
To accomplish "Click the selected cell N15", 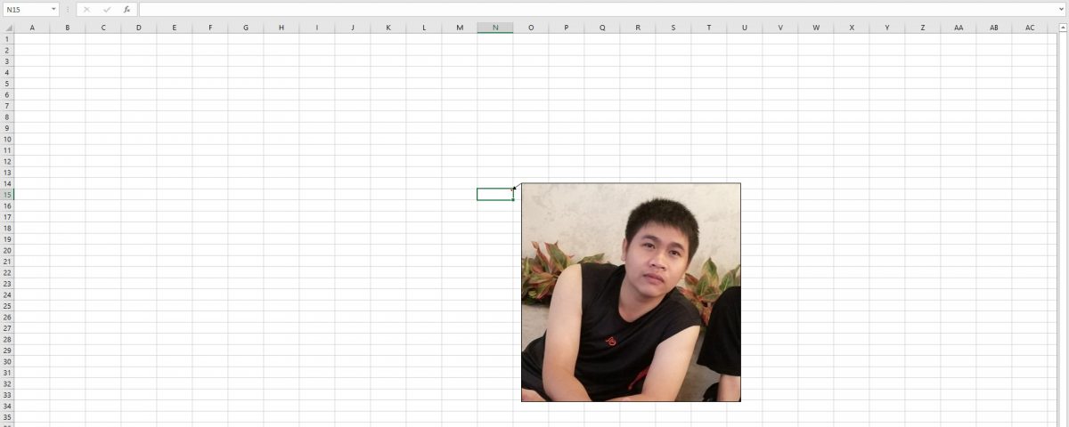I will (x=494, y=195).
